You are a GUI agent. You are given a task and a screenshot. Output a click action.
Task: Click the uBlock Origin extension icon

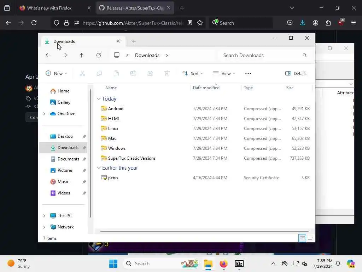tap(341, 22)
